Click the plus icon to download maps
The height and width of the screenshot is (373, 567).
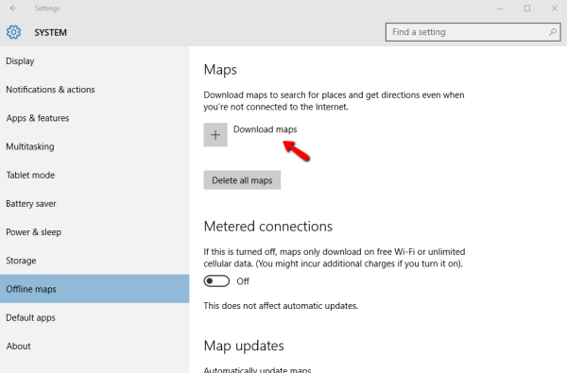tap(215, 135)
